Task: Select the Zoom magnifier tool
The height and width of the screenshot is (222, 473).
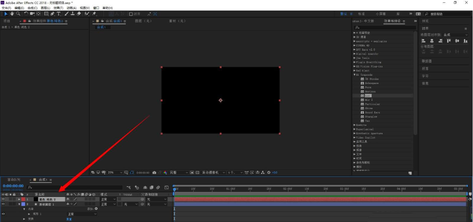Action: pyautogui.click(x=18, y=14)
